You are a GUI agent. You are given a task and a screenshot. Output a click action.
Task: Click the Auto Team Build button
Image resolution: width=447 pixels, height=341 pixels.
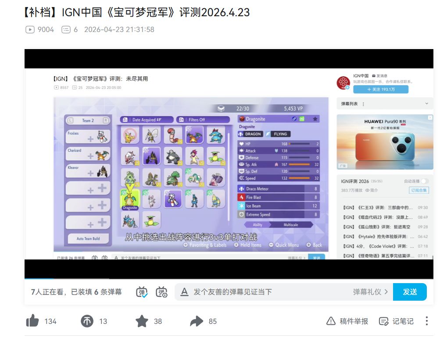coord(88,239)
